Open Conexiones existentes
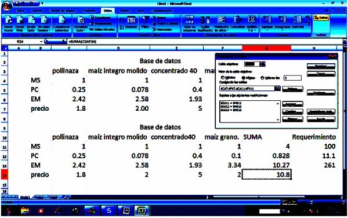348x218 pixels. pos(62,24)
